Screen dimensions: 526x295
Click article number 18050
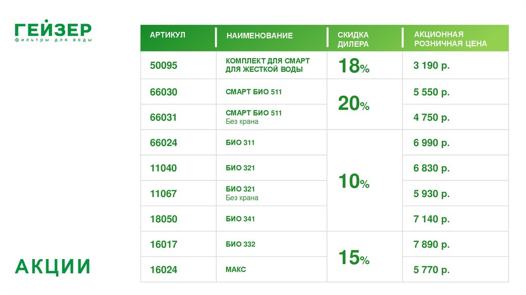tap(163, 219)
